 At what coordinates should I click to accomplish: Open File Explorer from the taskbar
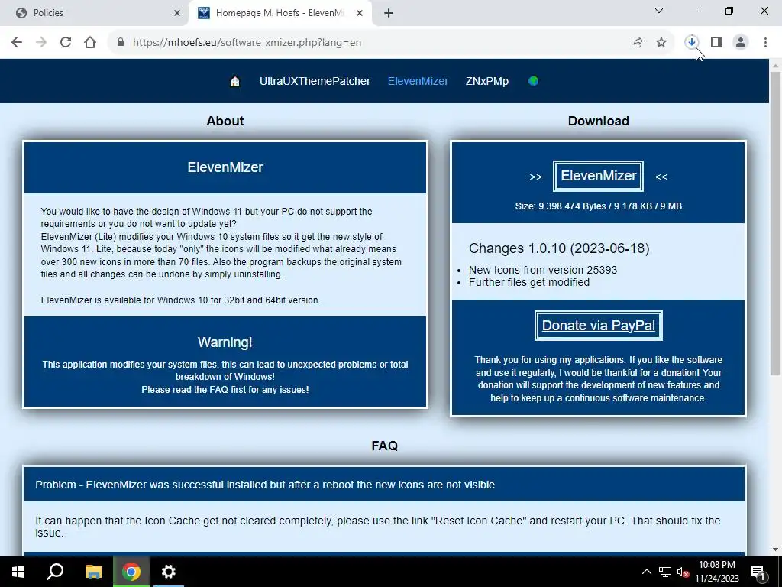(93, 572)
